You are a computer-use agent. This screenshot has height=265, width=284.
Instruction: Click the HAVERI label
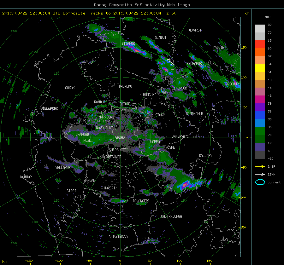pos(109,188)
